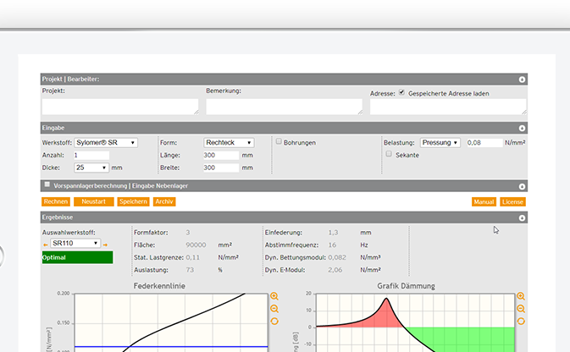Image resolution: width=570 pixels, height=352 pixels.
Task: Click the Eingabe section header
Action: click(284, 128)
